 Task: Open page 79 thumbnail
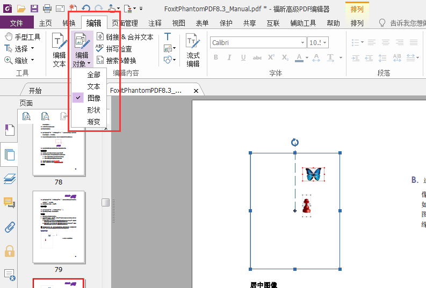59,227
